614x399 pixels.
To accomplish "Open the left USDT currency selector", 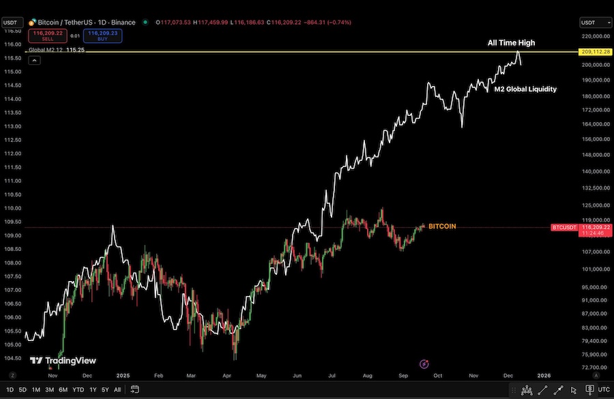I will (x=12, y=23).
